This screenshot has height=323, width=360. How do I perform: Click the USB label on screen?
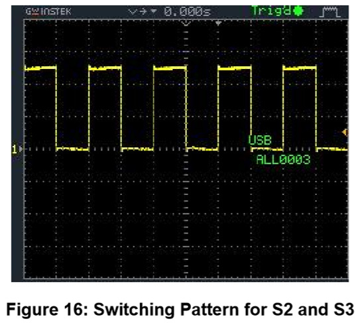(x=260, y=140)
